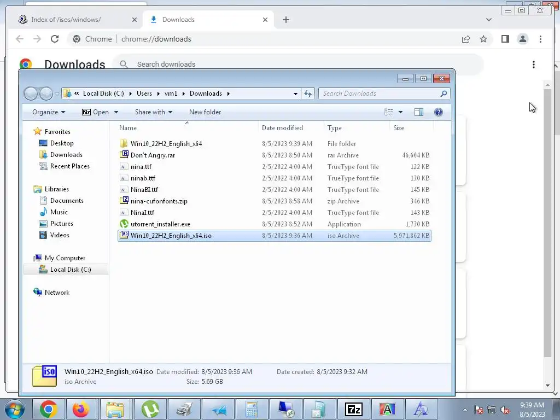This screenshot has height=420, width=560.
Task: Click the Win10_22H2_English_x64.iso file icon
Action: coord(124,235)
